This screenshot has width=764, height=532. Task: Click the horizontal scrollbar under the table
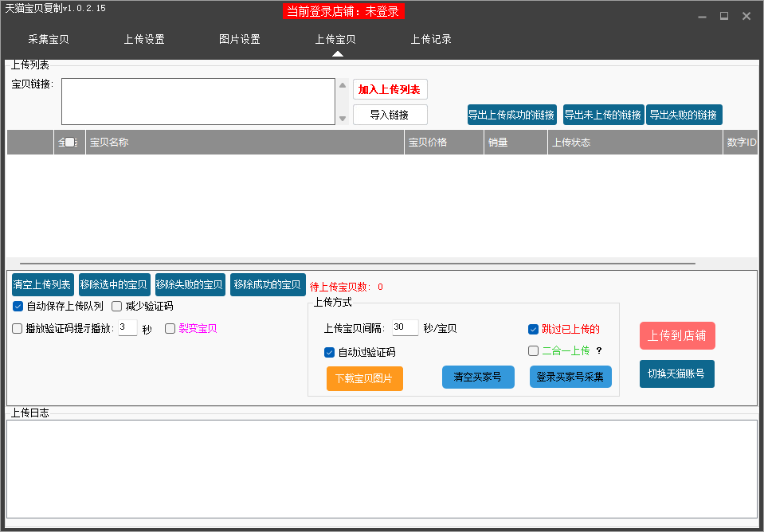click(357, 263)
